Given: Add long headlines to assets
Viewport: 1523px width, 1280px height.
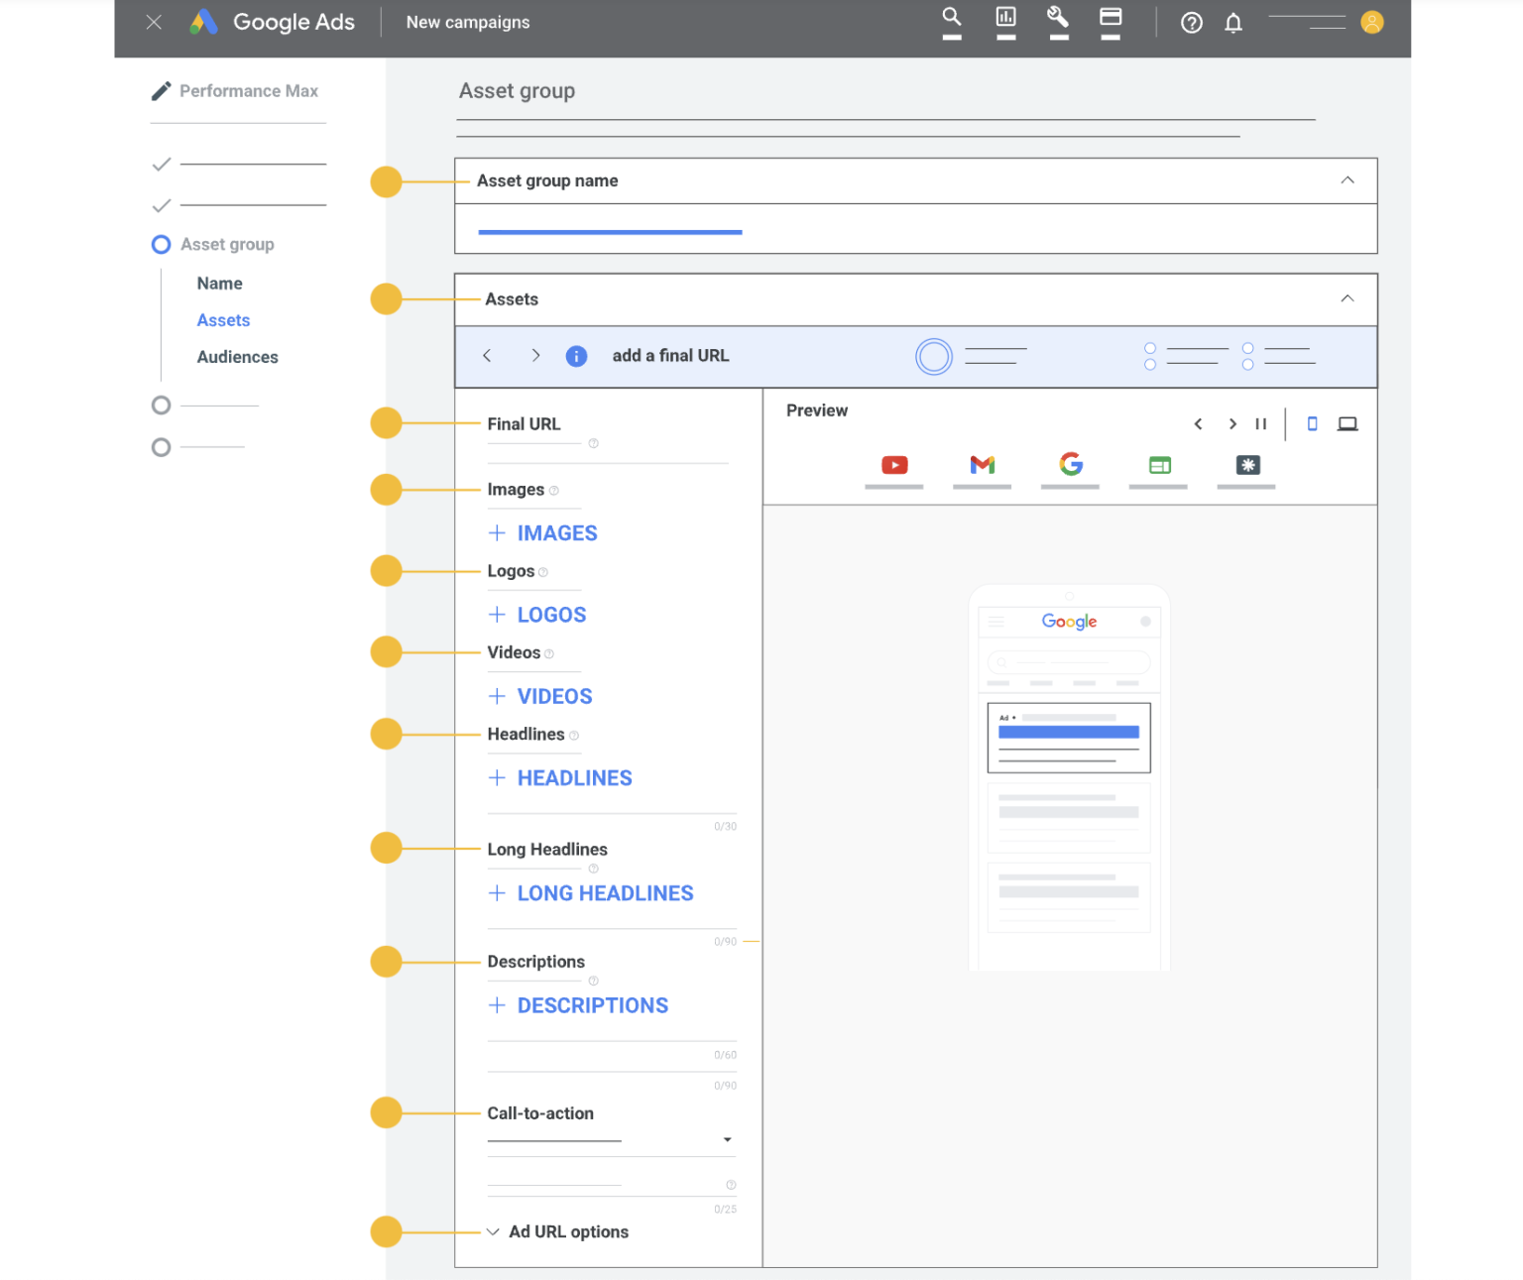Looking at the screenshot, I should click(x=591, y=893).
